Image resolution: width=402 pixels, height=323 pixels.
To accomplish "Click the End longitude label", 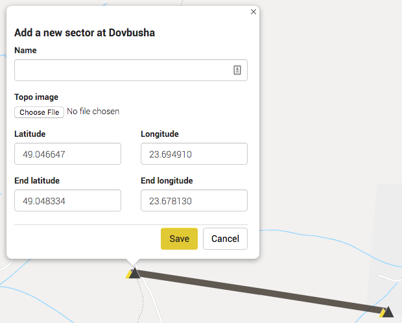I will pyautogui.click(x=167, y=181).
